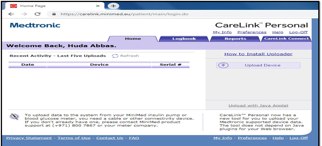Click the Refresh icon beside Recent Activity
This screenshot has height=146, width=322.
(x=115, y=56)
